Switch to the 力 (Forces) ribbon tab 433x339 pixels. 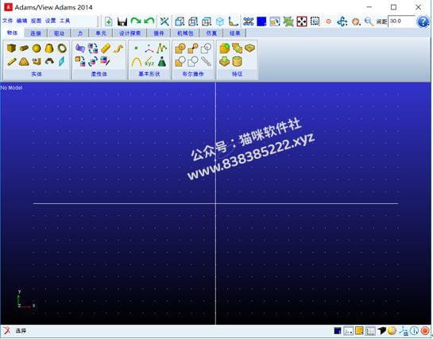[x=80, y=33]
